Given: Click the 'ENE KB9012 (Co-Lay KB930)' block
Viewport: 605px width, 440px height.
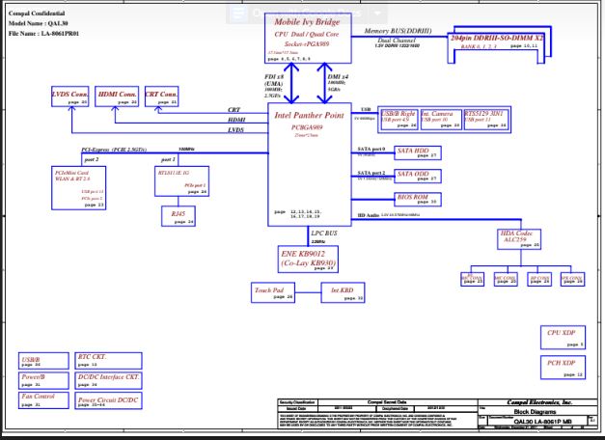Looking at the screenshot, I should pos(308,260).
